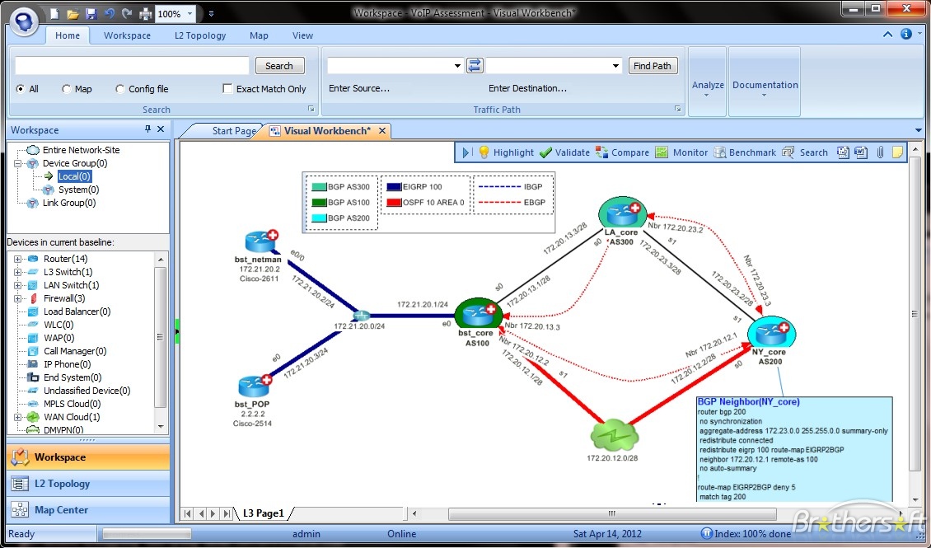Click the Find Path button
Screen dimensions: 931x548
[x=653, y=65]
